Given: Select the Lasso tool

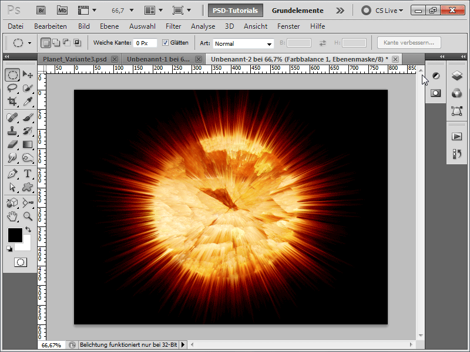Looking at the screenshot, I should click(12, 88).
